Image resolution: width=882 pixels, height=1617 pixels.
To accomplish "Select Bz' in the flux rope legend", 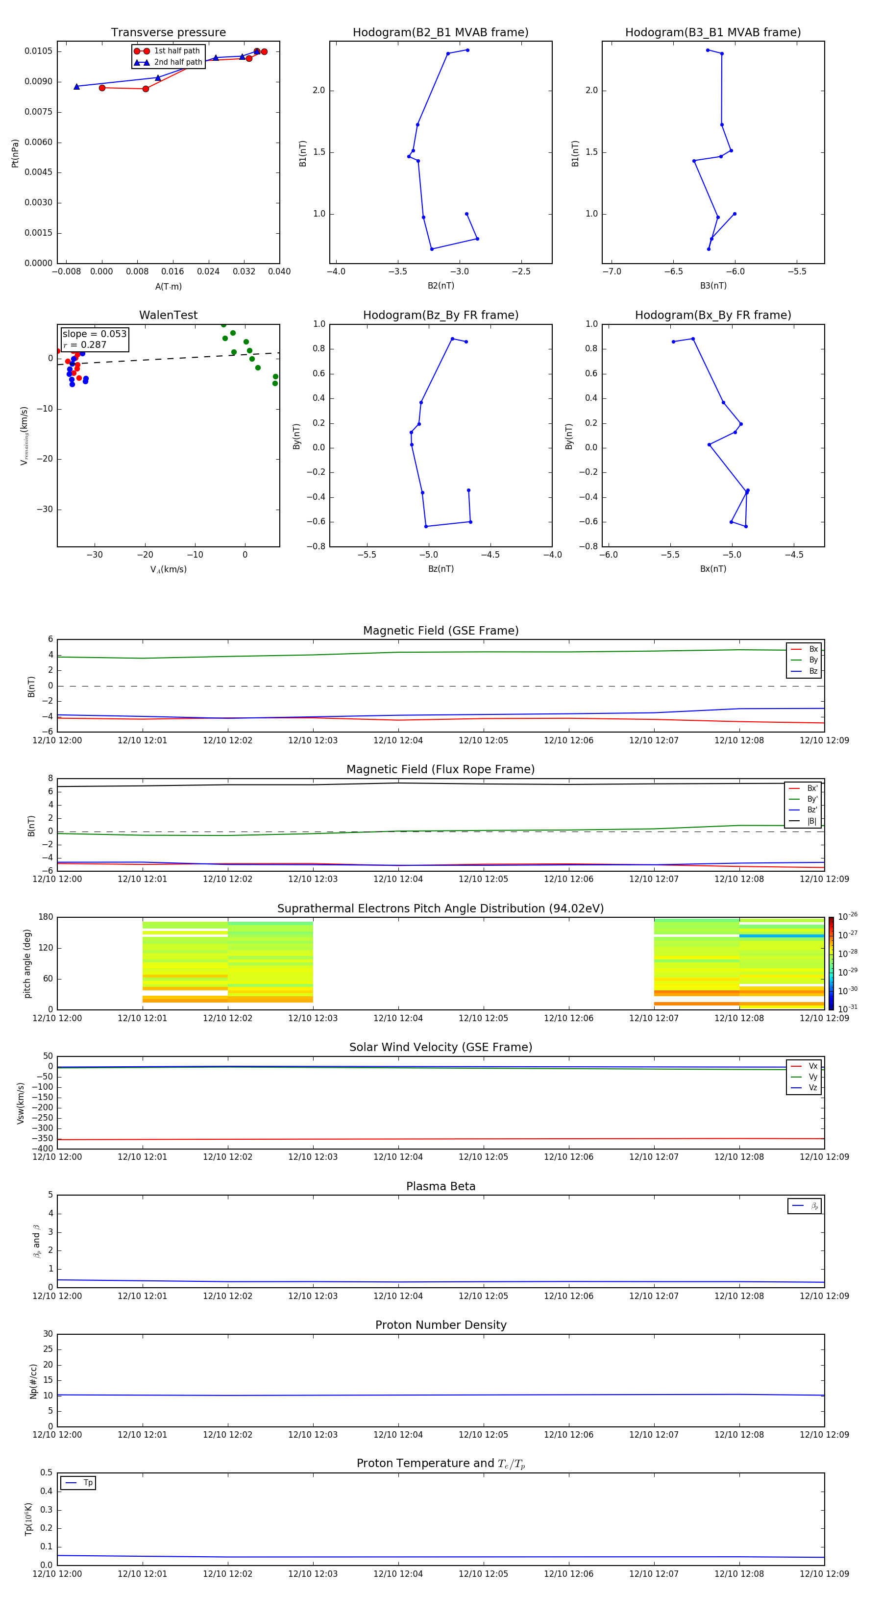I will pos(804,810).
